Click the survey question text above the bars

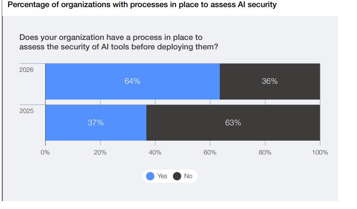(x=119, y=42)
